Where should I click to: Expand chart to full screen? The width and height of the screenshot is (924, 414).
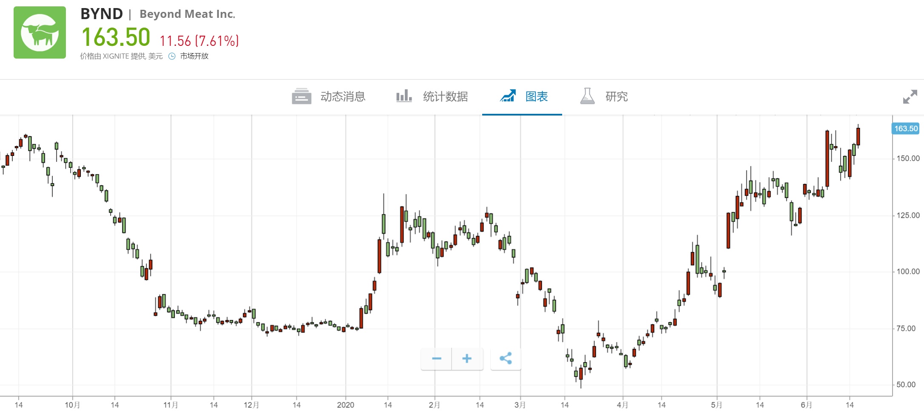pyautogui.click(x=910, y=97)
